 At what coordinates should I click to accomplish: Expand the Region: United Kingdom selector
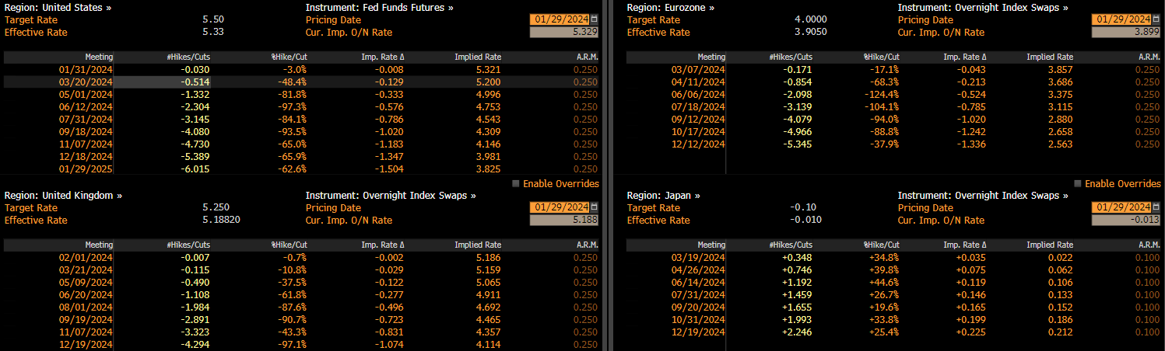(63, 196)
